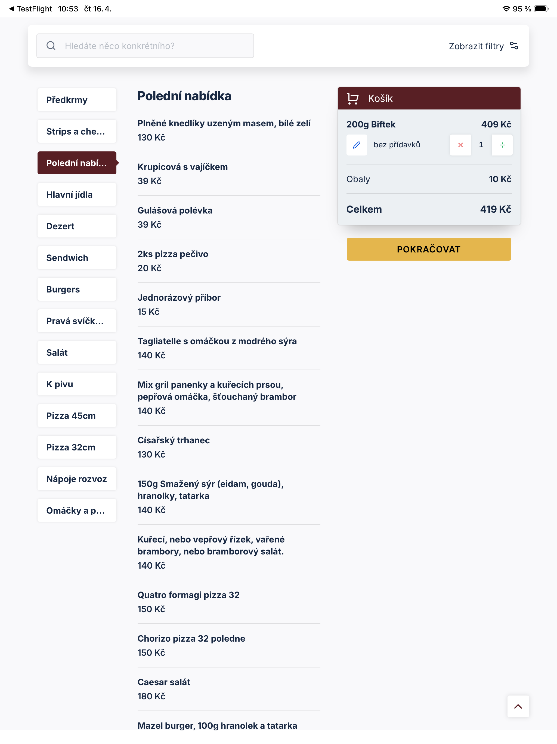The height and width of the screenshot is (744, 557).
Task: Increase Biftek quantity with green plus
Action: coord(502,145)
